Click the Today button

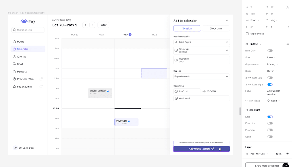pyautogui.click(x=103, y=25)
